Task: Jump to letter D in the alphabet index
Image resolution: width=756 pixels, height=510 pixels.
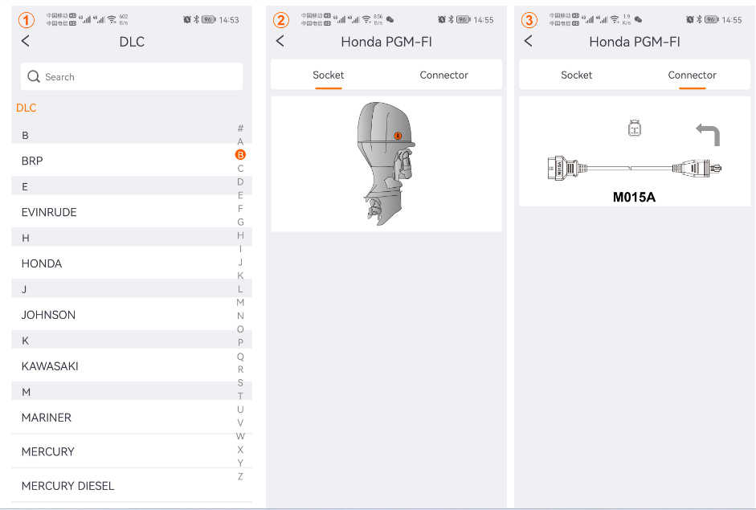Action: (x=240, y=182)
